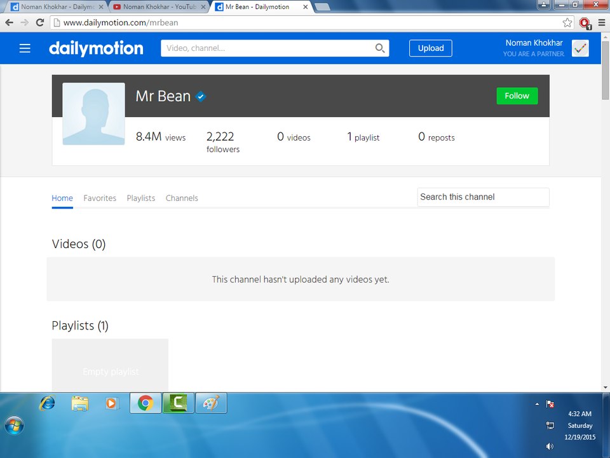This screenshot has height=458, width=610.
Task: Open the Favorites tab
Action: 100,198
